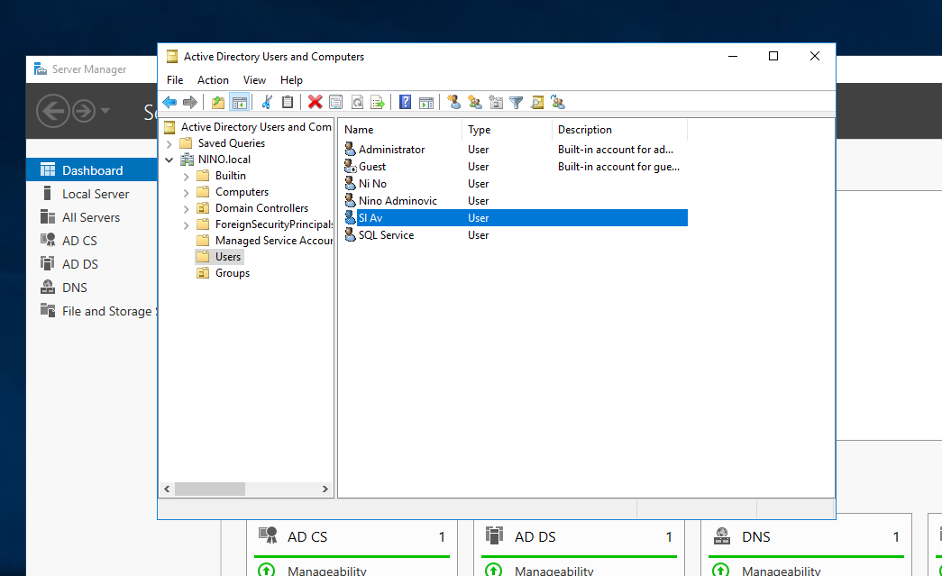The image size is (942, 576).
Task: Open All Servers in Server Manager
Action: (91, 217)
